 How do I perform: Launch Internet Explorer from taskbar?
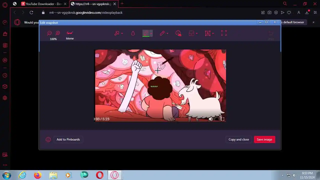coord(22,175)
